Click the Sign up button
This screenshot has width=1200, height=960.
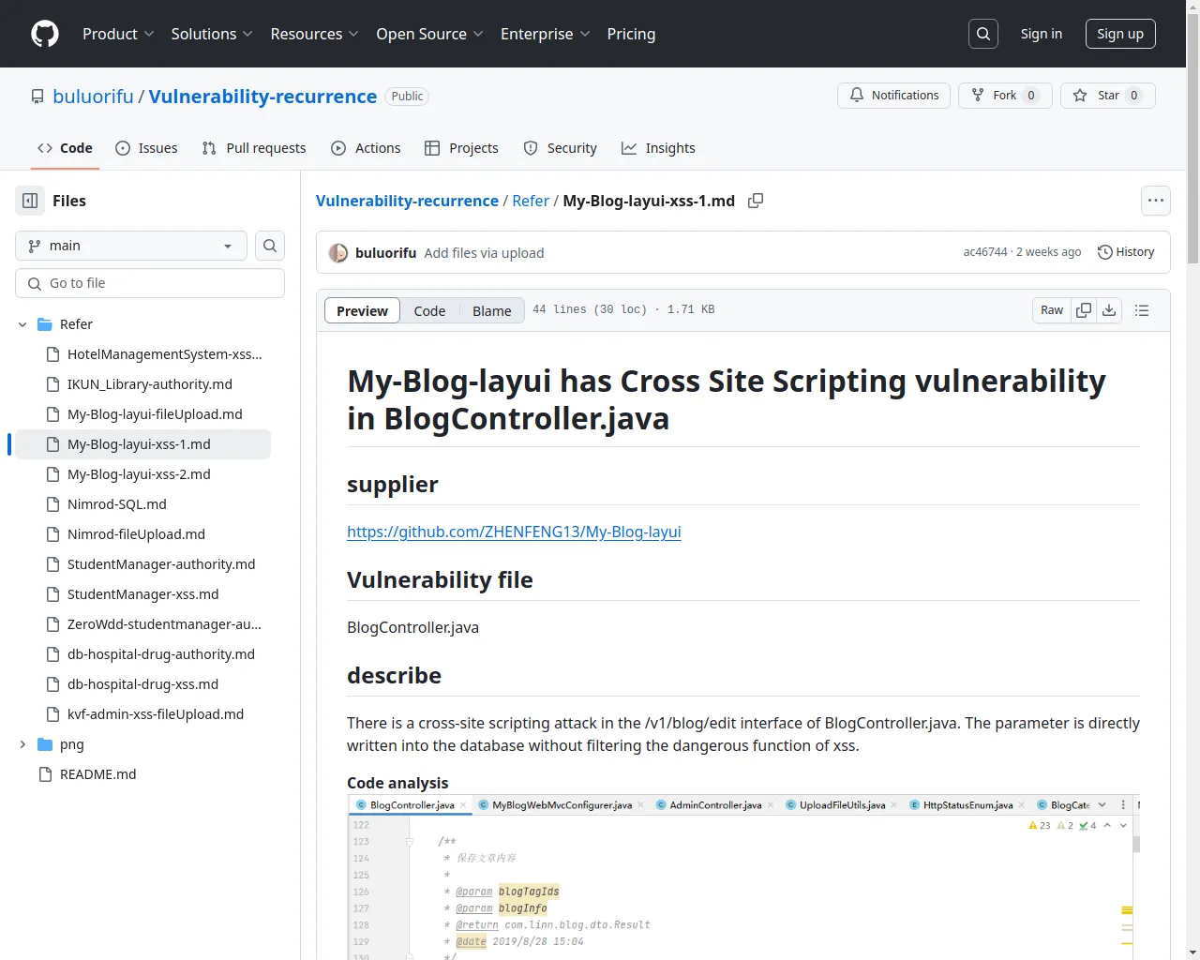[1120, 34]
